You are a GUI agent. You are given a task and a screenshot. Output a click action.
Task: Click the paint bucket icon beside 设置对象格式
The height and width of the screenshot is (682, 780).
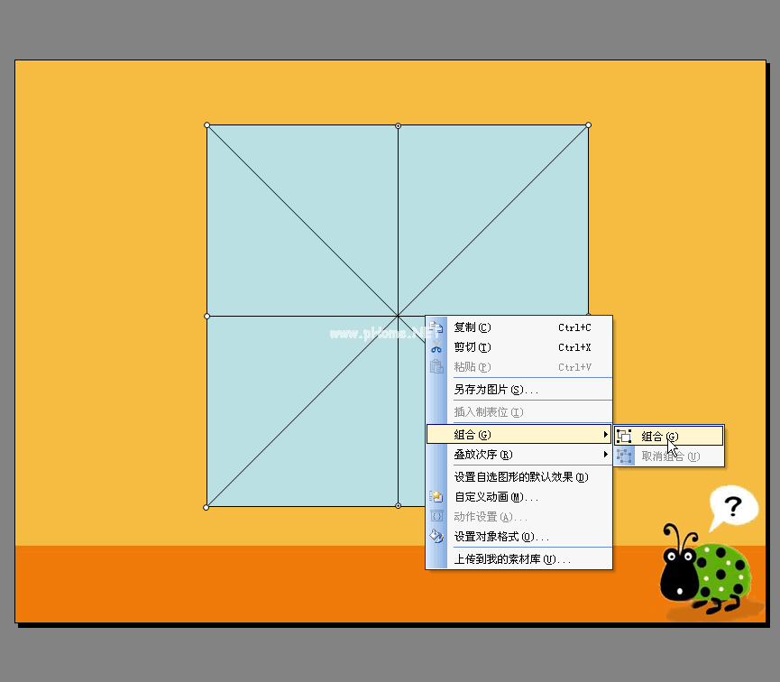[436, 536]
